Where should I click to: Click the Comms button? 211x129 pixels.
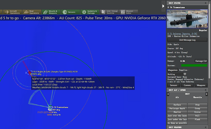pyautogui.click(x=187, y=85)
